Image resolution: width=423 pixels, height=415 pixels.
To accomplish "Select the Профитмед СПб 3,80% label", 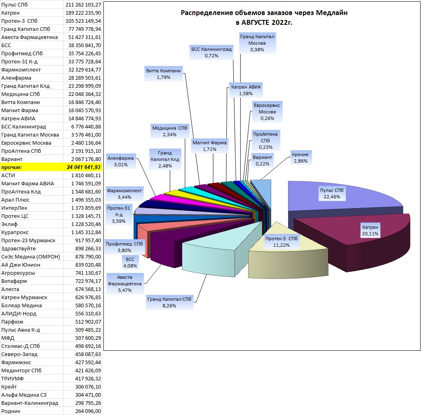I will tap(124, 247).
